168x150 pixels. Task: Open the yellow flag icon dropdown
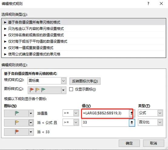pyautogui.click(x=31, y=123)
